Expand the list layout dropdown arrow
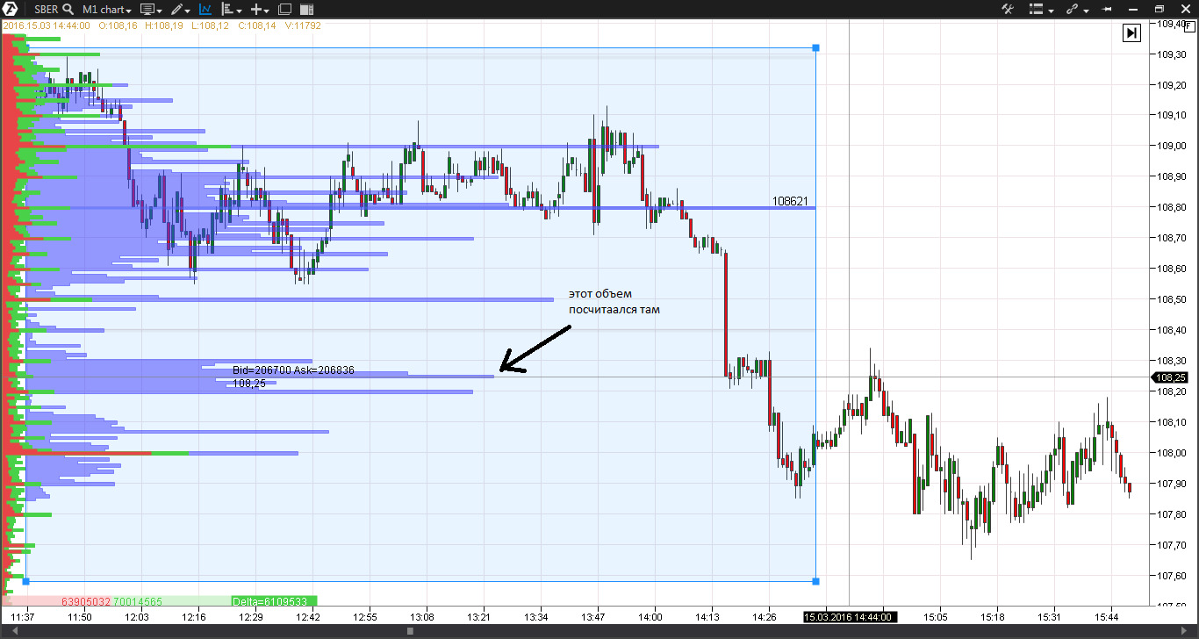The height and width of the screenshot is (639, 1199). click(1051, 10)
